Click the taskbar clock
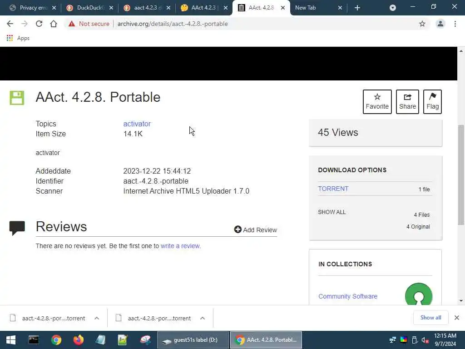The height and width of the screenshot is (349, 465). point(445,340)
